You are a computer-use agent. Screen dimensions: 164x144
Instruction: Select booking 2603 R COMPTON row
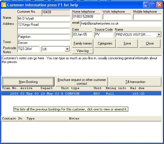[81, 93]
